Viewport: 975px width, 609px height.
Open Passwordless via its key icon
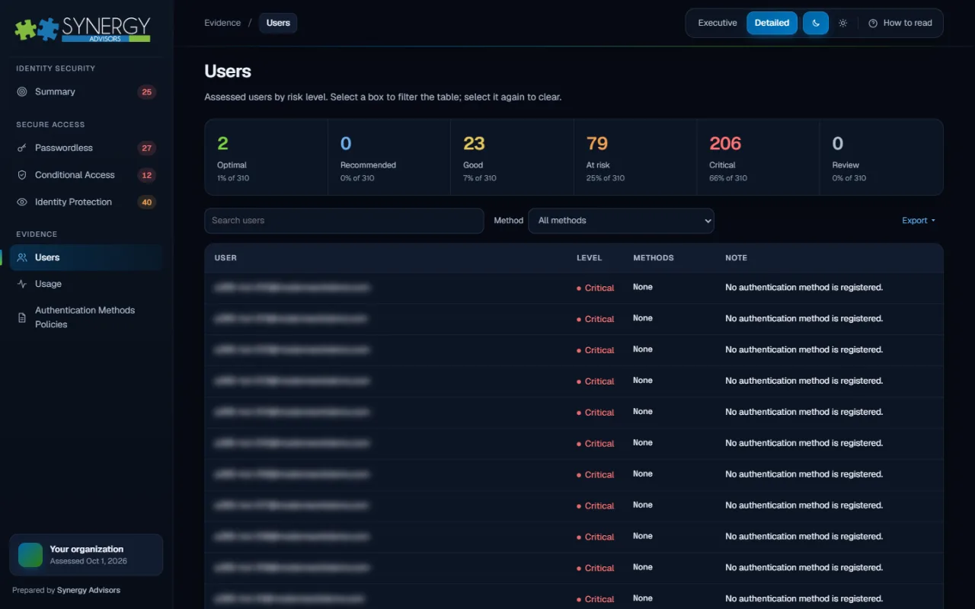click(22, 148)
